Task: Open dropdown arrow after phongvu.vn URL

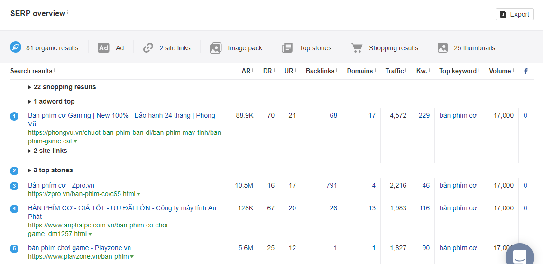Action: point(75,141)
